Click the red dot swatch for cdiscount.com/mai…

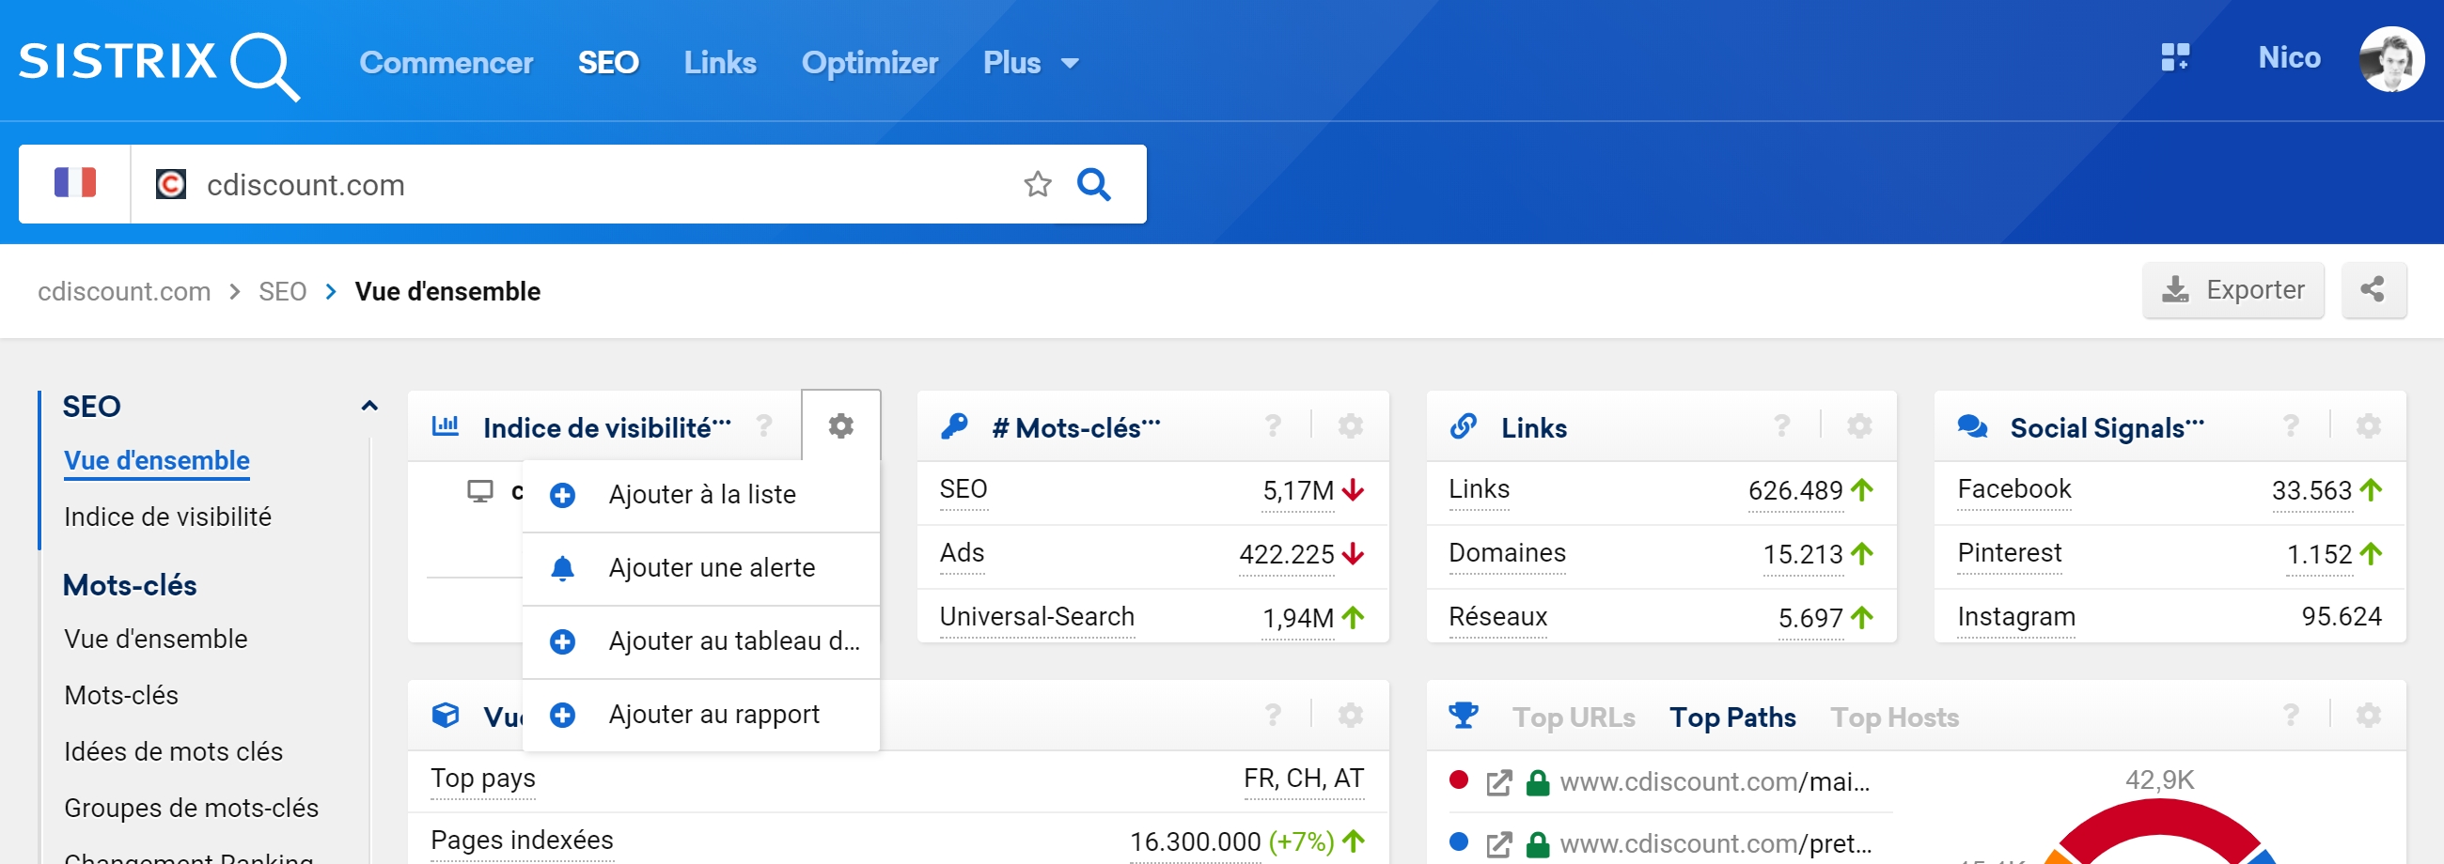[x=1459, y=780]
